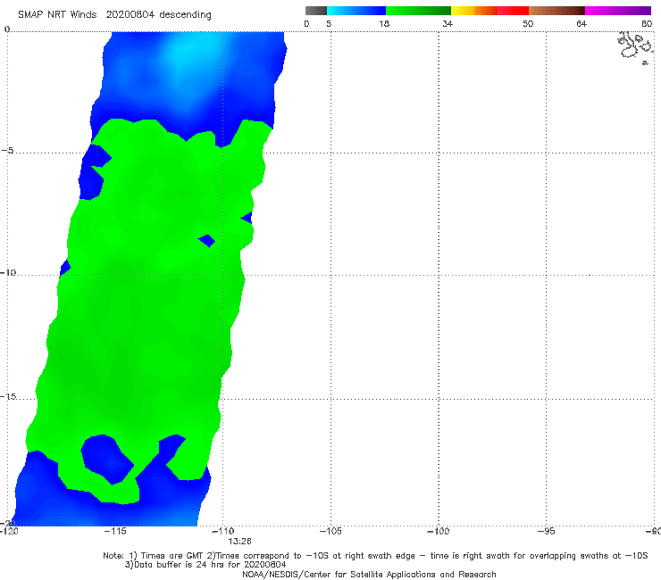Click the brown segment of the color bar
Viewport: 661px width, 580px height.
tap(556, 11)
